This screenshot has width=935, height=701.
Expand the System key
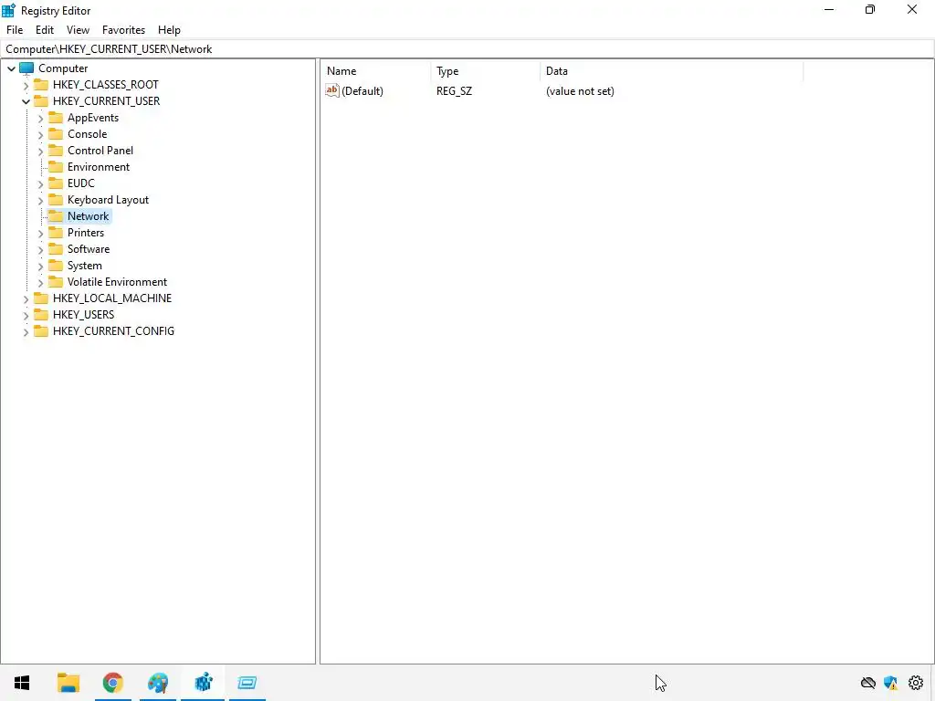(x=40, y=266)
